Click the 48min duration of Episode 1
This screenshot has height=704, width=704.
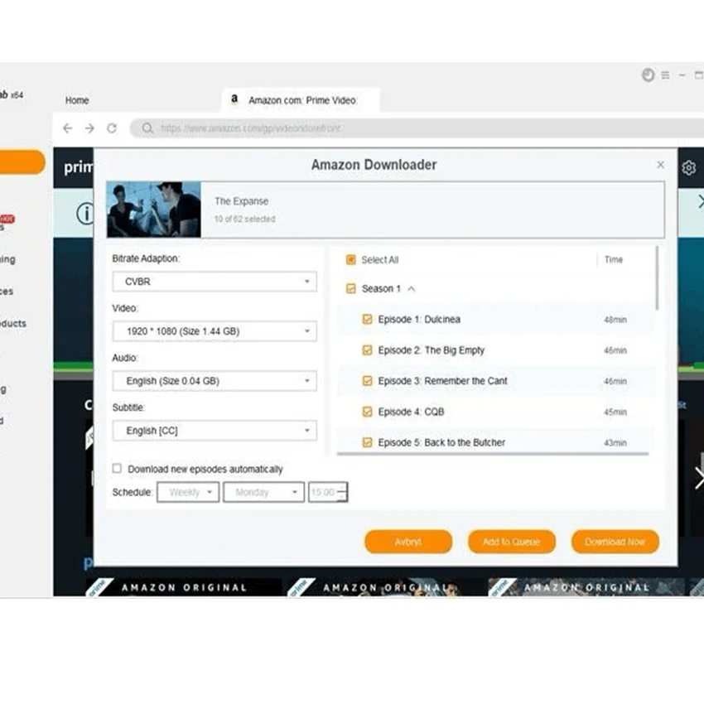tap(615, 320)
